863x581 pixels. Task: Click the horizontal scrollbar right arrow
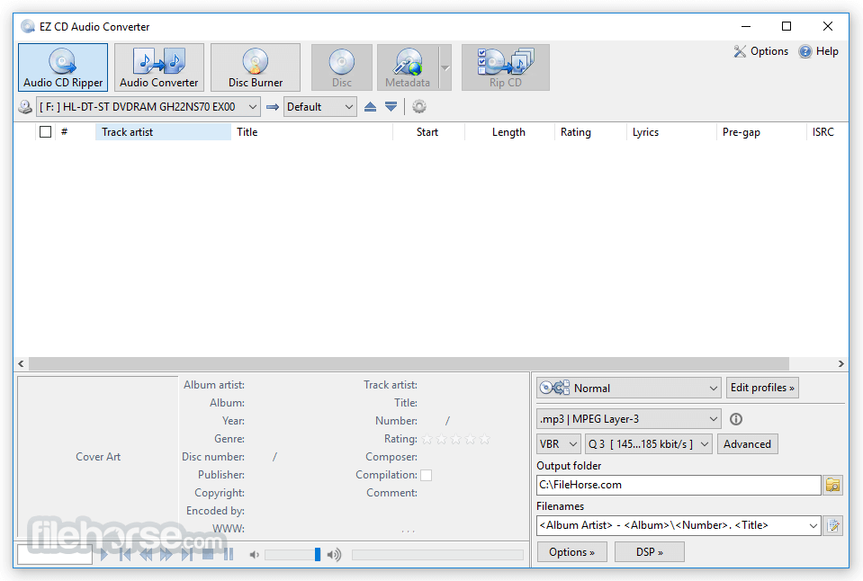pos(841,363)
